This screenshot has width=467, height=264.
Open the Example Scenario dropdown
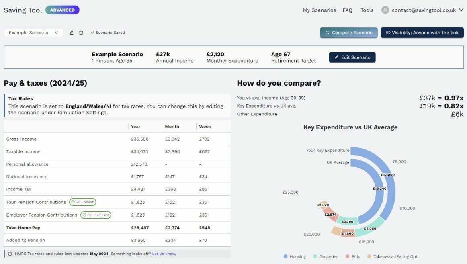click(x=33, y=32)
